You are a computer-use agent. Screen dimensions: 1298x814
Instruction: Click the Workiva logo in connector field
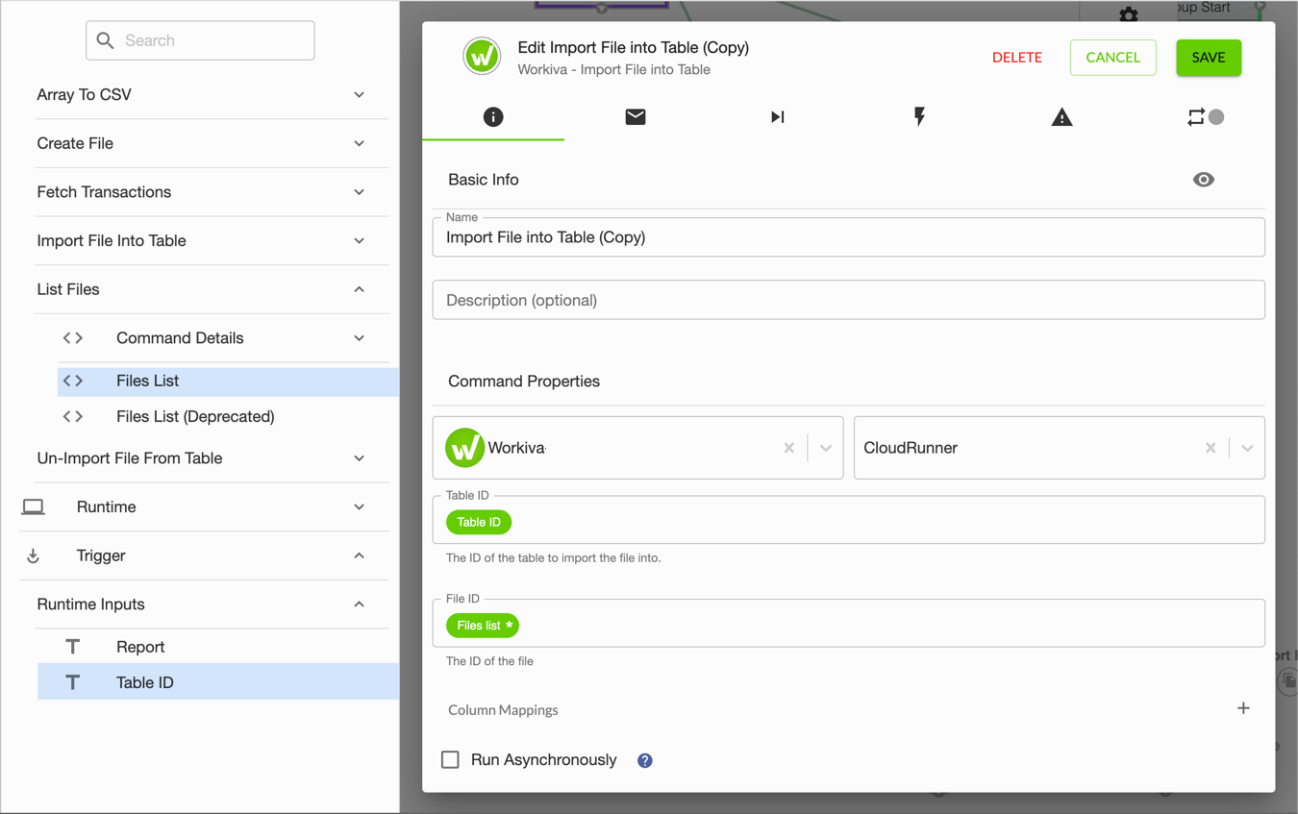(464, 448)
